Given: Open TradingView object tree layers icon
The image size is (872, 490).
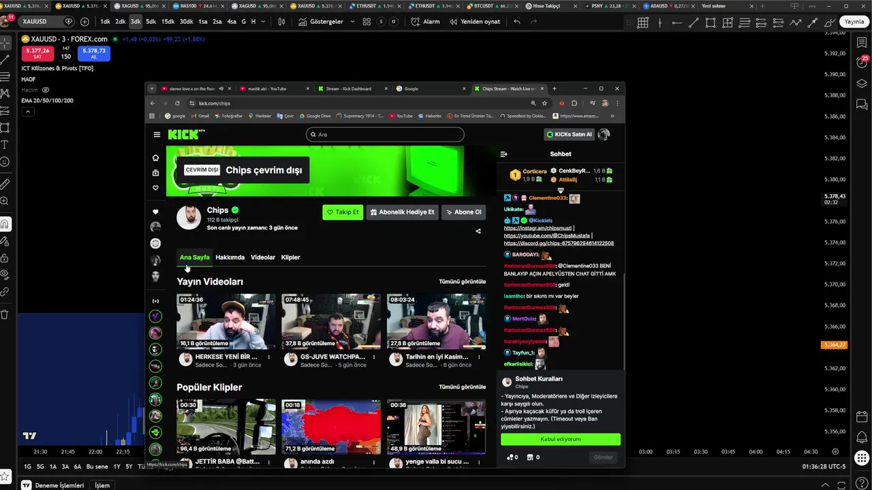Looking at the screenshot, I should click(862, 84).
